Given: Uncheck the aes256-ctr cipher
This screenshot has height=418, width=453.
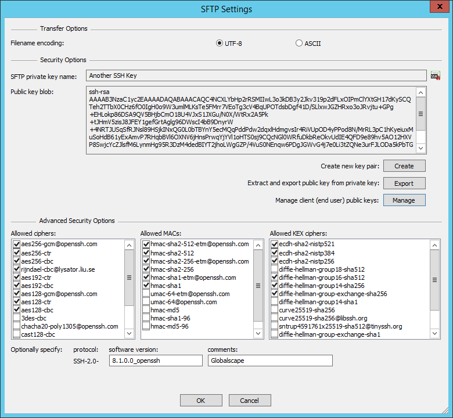Looking at the screenshot, I should coord(17,253).
